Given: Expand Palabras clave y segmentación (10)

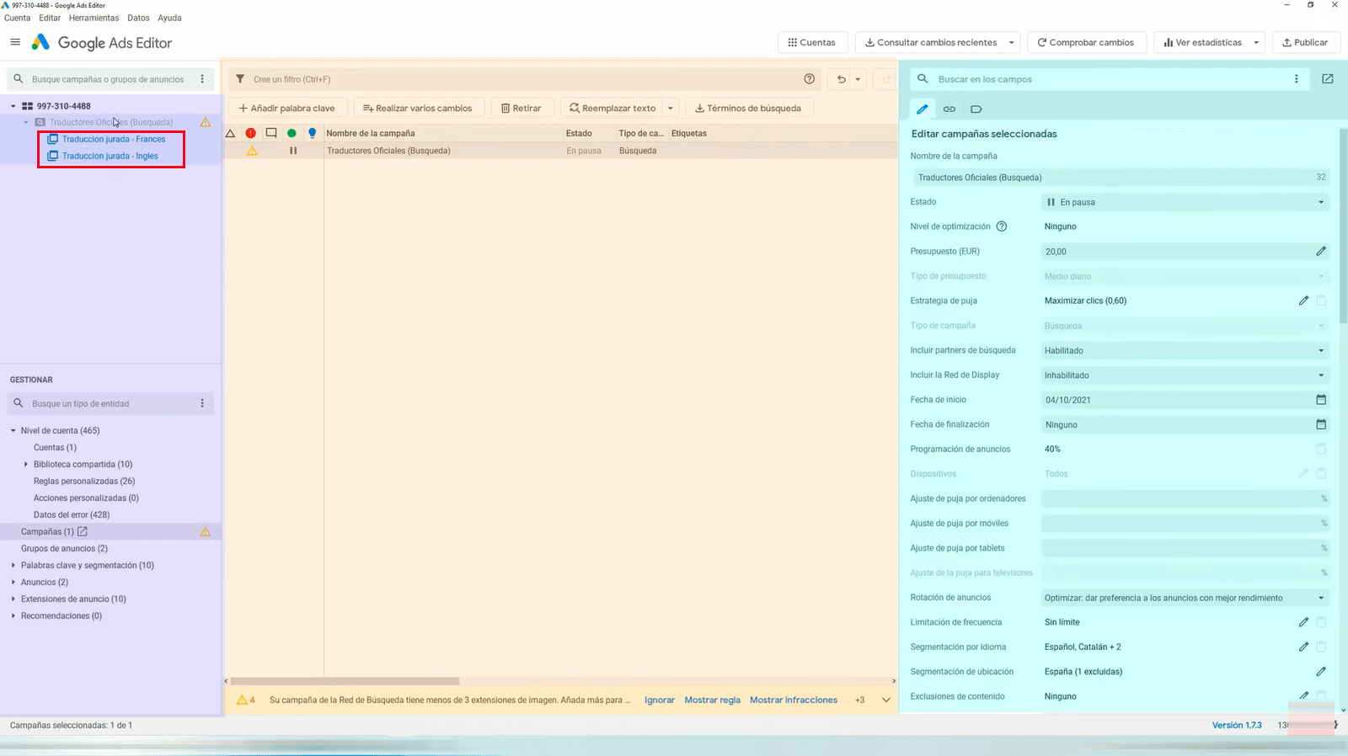Looking at the screenshot, I should point(13,565).
